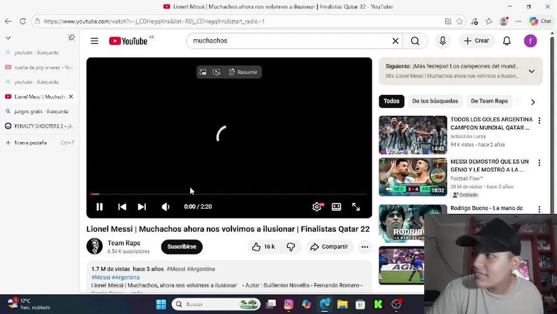
Task: Dislike the video
Action: pyautogui.click(x=291, y=247)
